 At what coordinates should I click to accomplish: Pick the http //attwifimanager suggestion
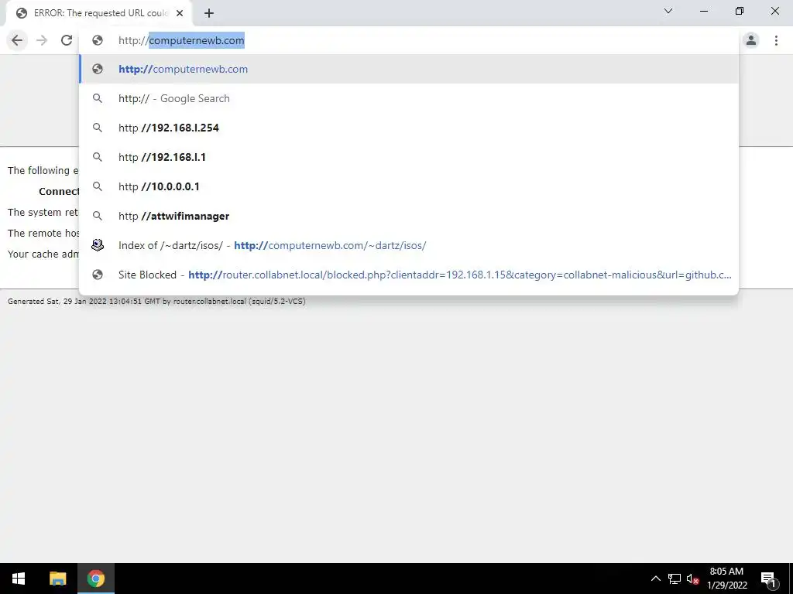(x=409, y=216)
